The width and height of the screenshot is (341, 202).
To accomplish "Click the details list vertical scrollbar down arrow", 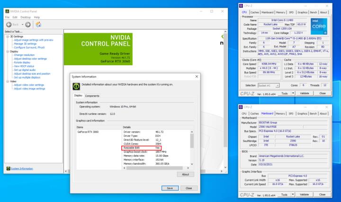I will pyautogui.click(x=192, y=164).
